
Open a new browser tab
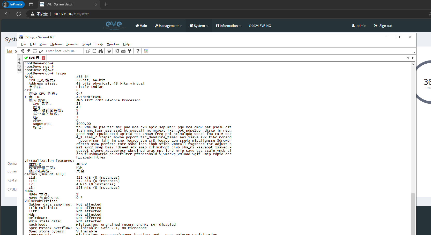click(x=106, y=4)
